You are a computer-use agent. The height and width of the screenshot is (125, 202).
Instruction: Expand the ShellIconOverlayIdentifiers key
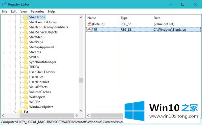20,27
